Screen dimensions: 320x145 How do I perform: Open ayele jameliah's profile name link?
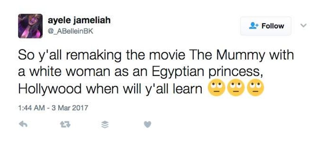79,20
